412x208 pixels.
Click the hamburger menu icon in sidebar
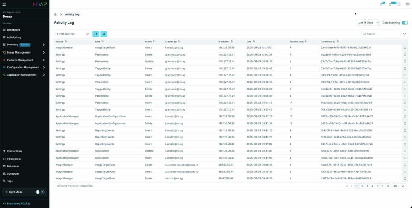5,5
